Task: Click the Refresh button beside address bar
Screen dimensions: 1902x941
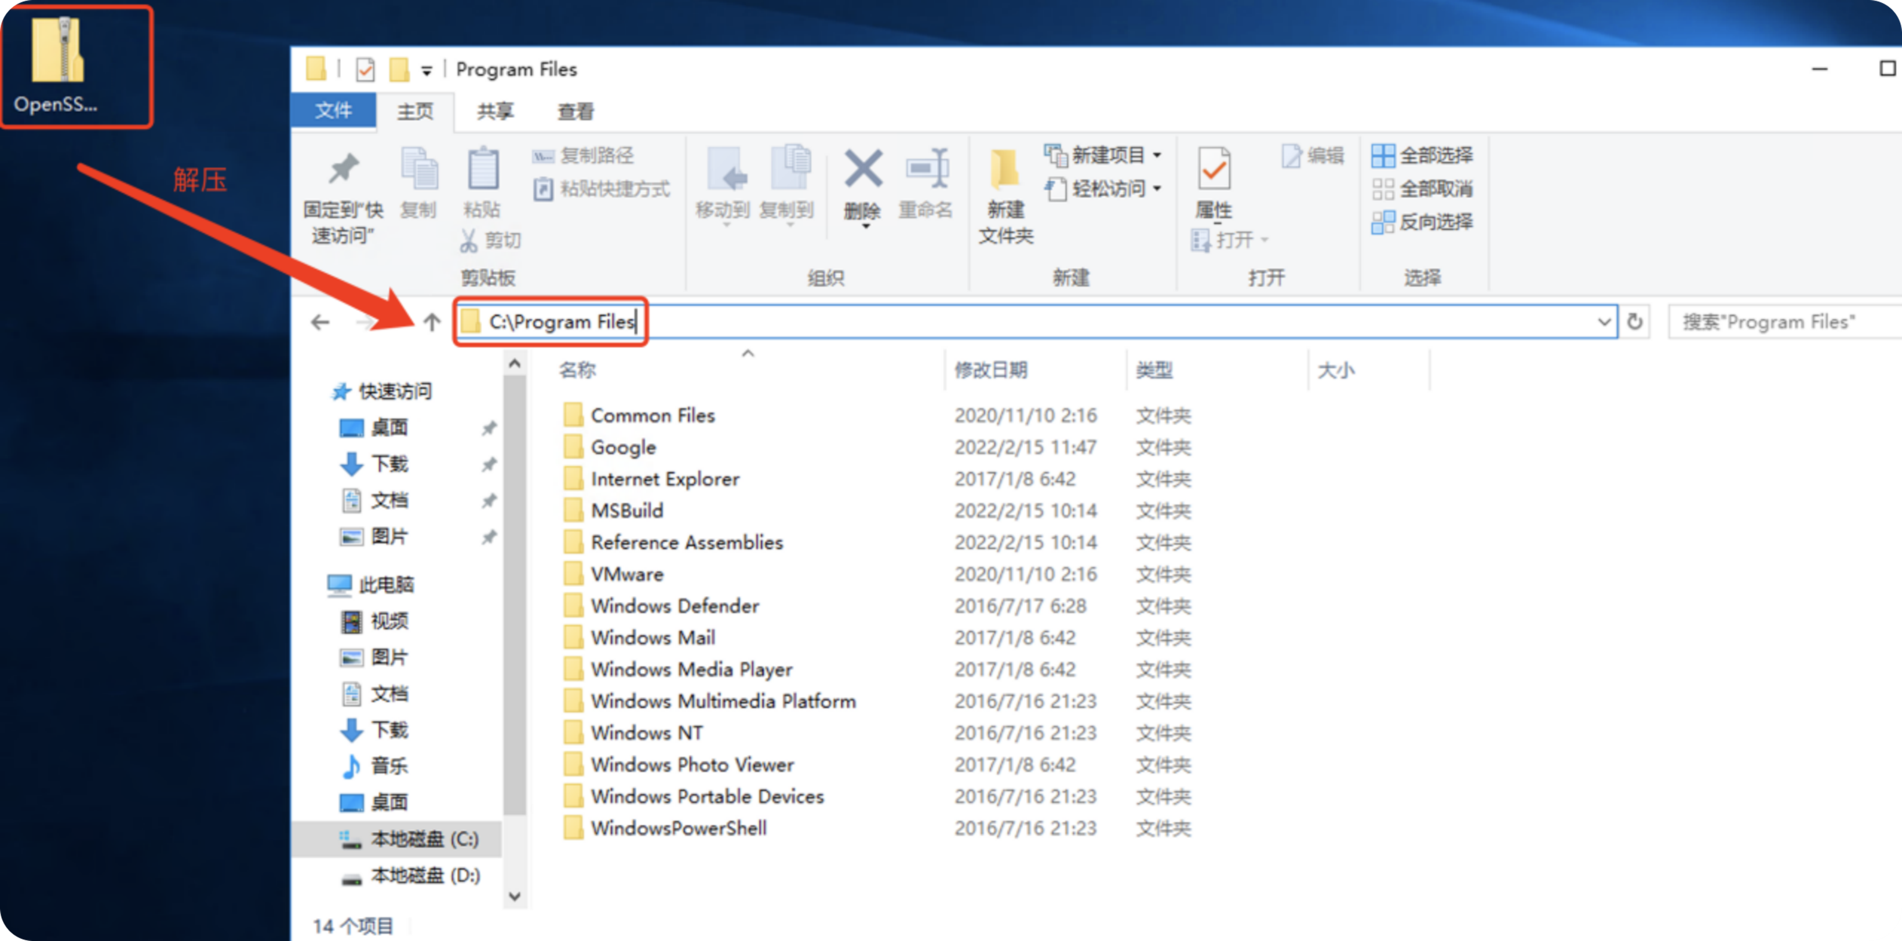Action: pos(1635,322)
